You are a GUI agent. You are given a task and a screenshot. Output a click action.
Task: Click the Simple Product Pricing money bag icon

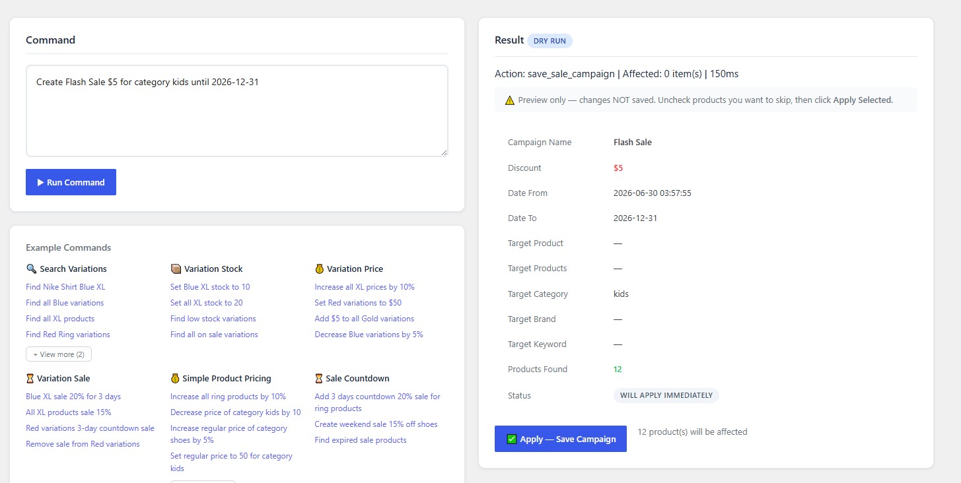point(175,378)
